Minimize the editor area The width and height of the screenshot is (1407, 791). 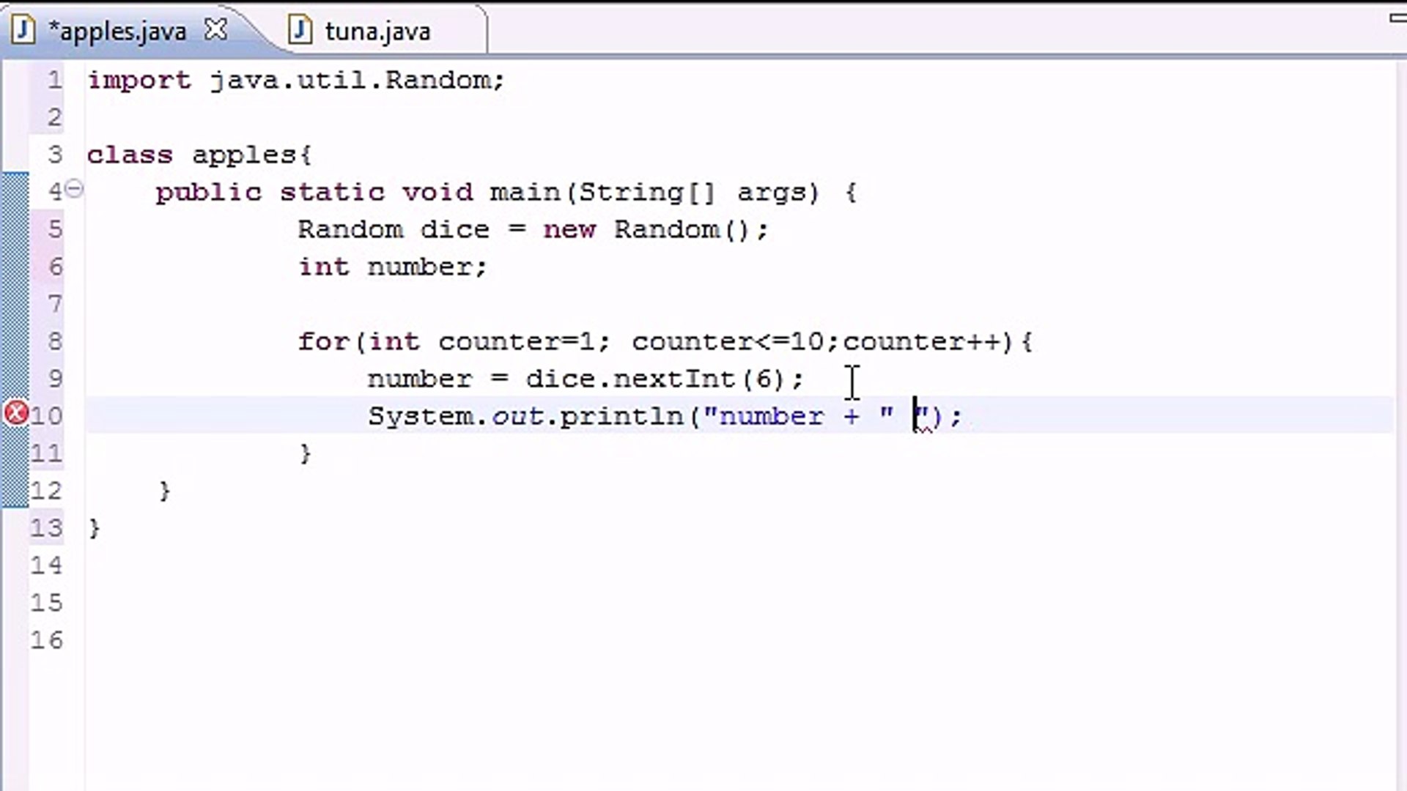tap(1398, 18)
